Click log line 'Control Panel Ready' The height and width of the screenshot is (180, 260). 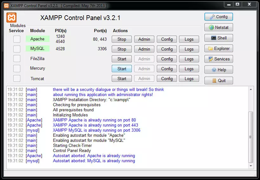click(x=72, y=151)
